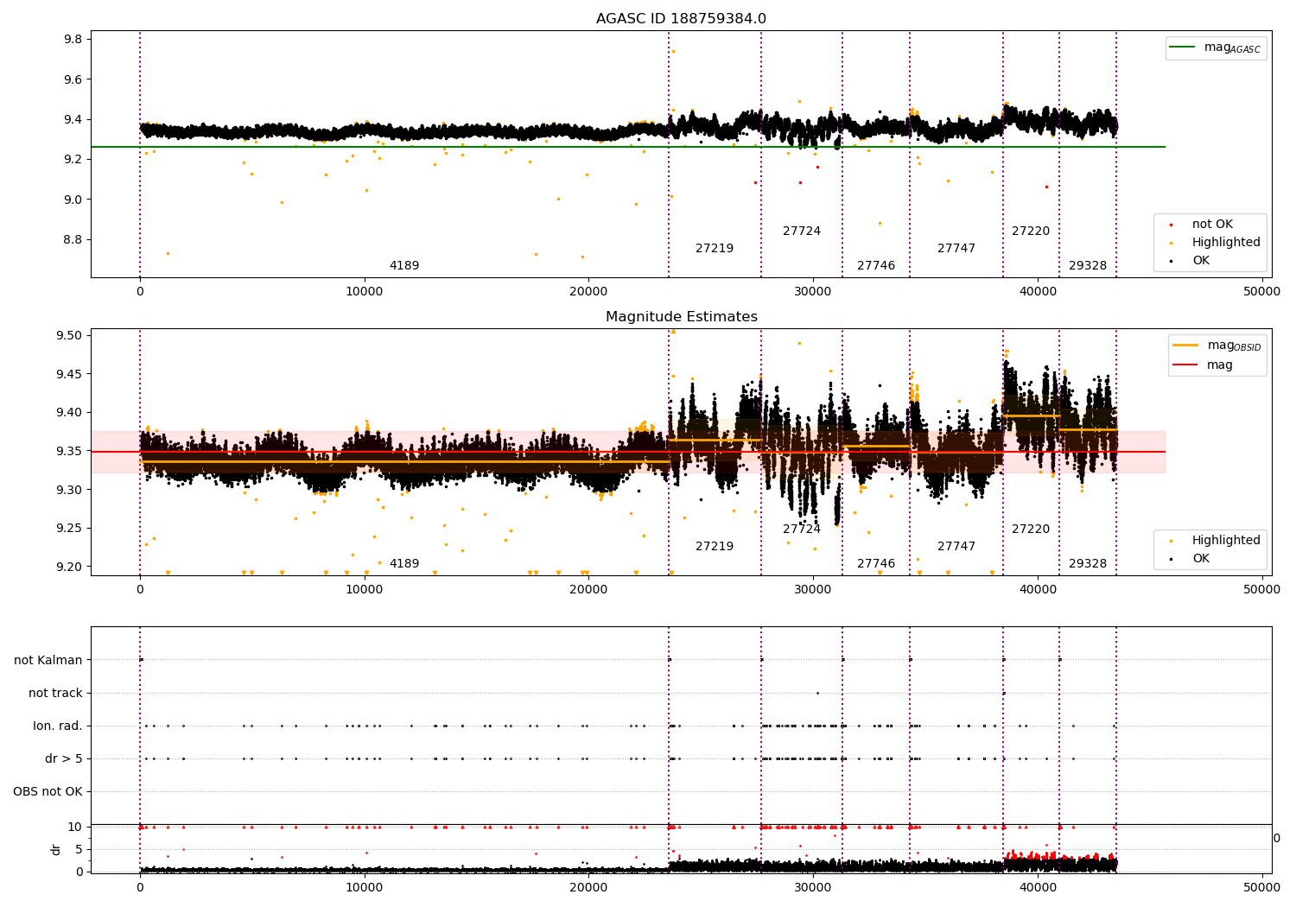Screen dimensions: 1296x907
Task: Click y-axis tick '9.45' in middle plot
Action: 70,374
